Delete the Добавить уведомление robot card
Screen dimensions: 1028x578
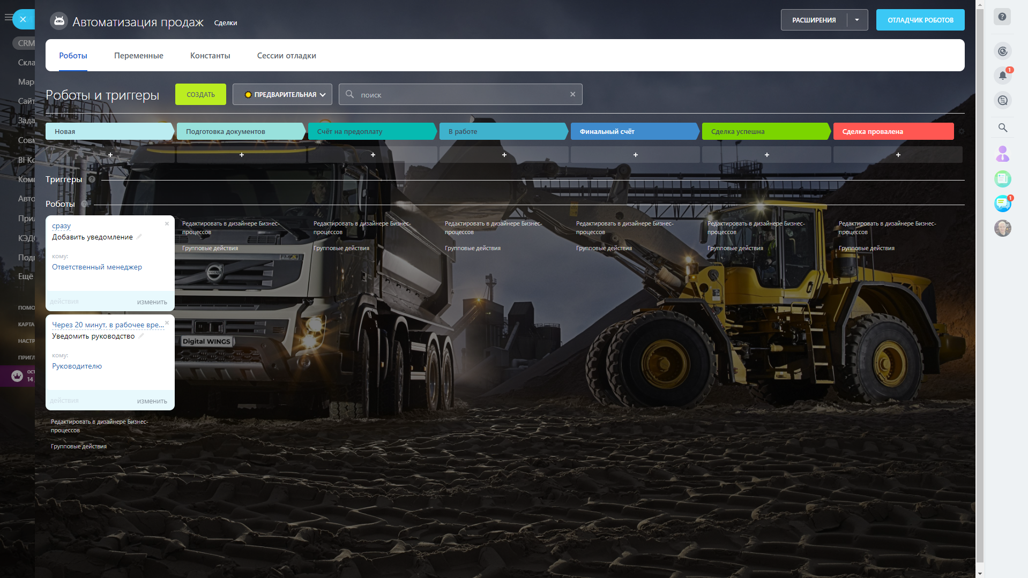click(x=167, y=223)
